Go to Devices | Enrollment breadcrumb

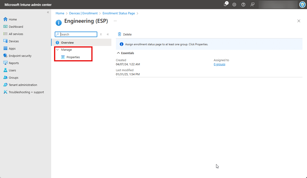click(x=83, y=13)
